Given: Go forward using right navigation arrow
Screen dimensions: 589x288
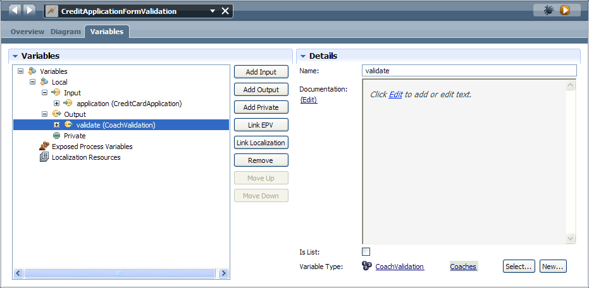Looking at the screenshot, I should coord(29,10).
